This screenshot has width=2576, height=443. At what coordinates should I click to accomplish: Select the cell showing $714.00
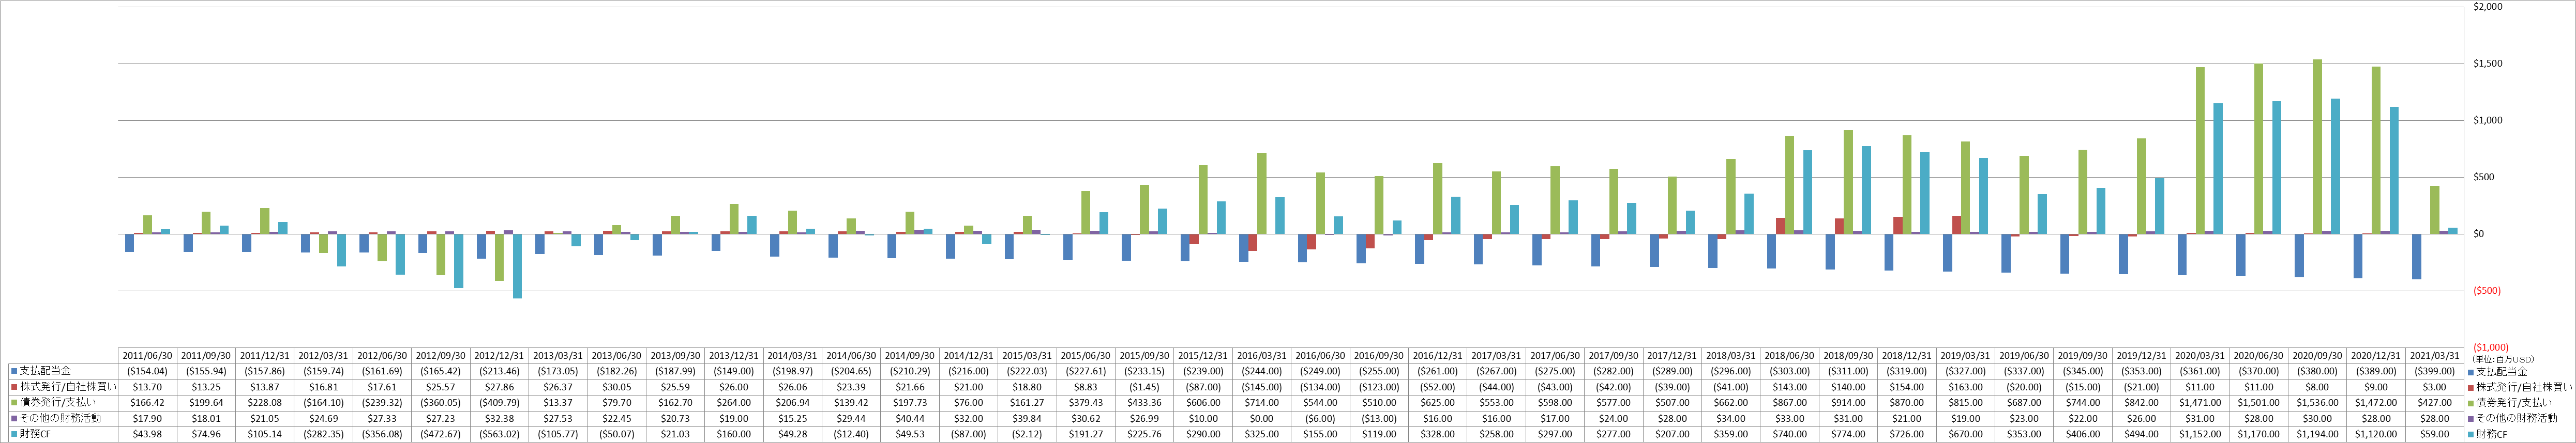[x=1262, y=403]
